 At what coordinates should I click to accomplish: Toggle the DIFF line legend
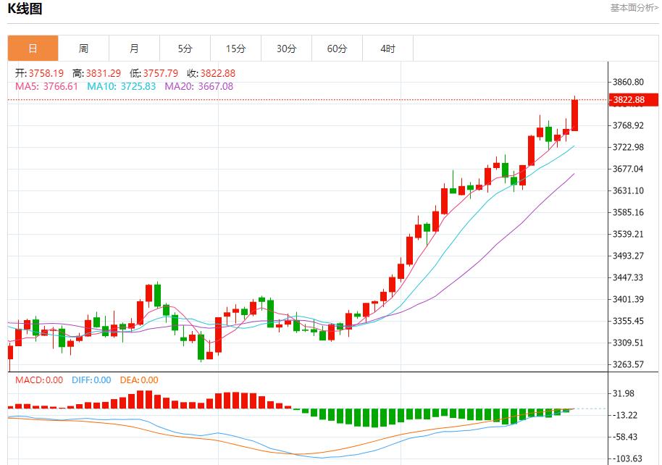[91, 380]
